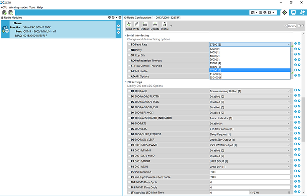The height and width of the screenshot is (196, 307).
Task: Open the Tools icon in toolbar
Action: pyautogui.click(x=253, y=13)
